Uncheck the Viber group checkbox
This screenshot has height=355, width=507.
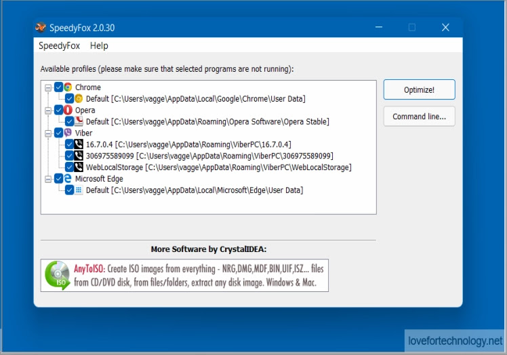pyautogui.click(x=58, y=133)
